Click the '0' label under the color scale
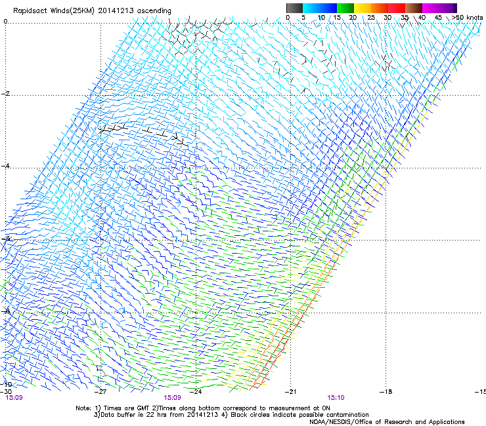486x426 pixels. [x=288, y=18]
